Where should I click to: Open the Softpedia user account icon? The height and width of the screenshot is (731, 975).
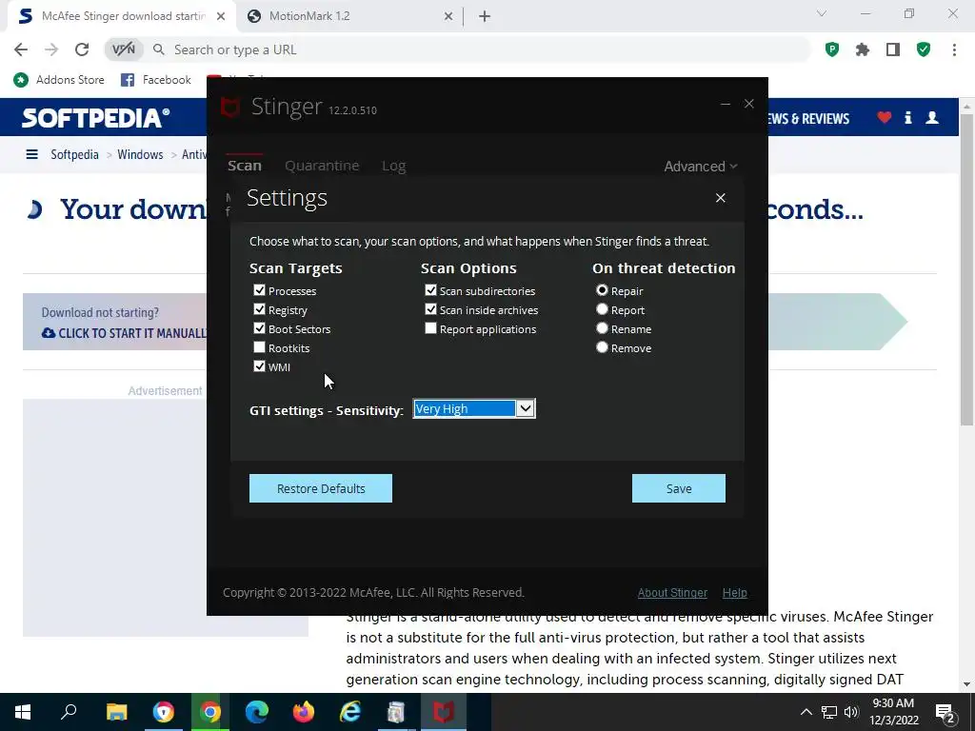click(931, 117)
